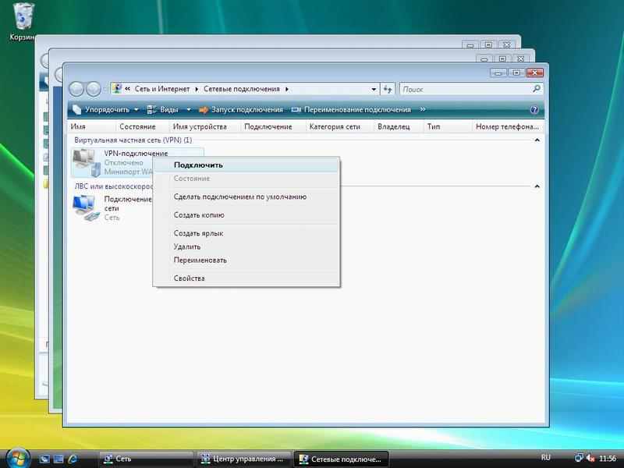Image resolution: width=624 pixels, height=468 pixels.
Task: Sort by Имя устройства column header
Action: pyautogui.click(x=204, y=126)
